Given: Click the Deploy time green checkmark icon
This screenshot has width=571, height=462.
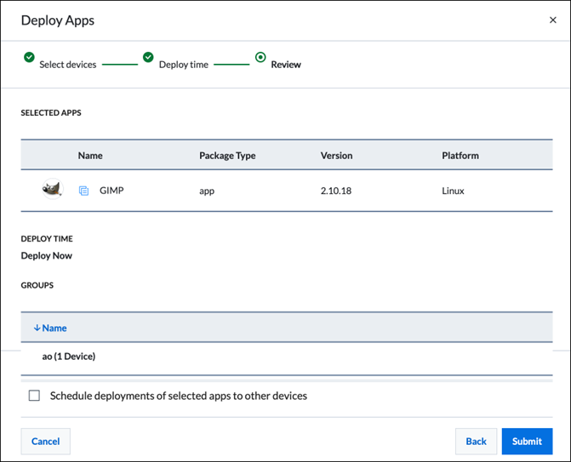Looking at the screenshot, I should pyautogui.click(x=148, y=57).
